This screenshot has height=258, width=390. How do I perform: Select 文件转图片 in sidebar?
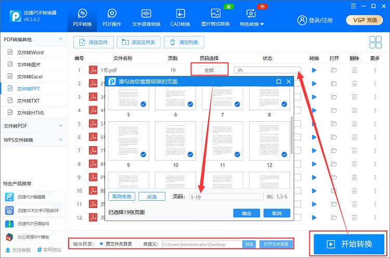click(34, 64)
